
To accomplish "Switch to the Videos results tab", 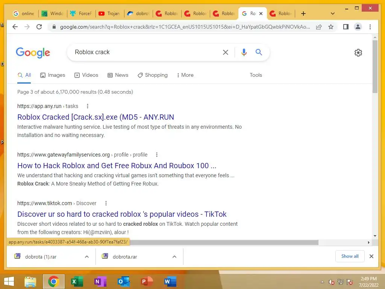I will pyautogui.click(x=86, y=75).
